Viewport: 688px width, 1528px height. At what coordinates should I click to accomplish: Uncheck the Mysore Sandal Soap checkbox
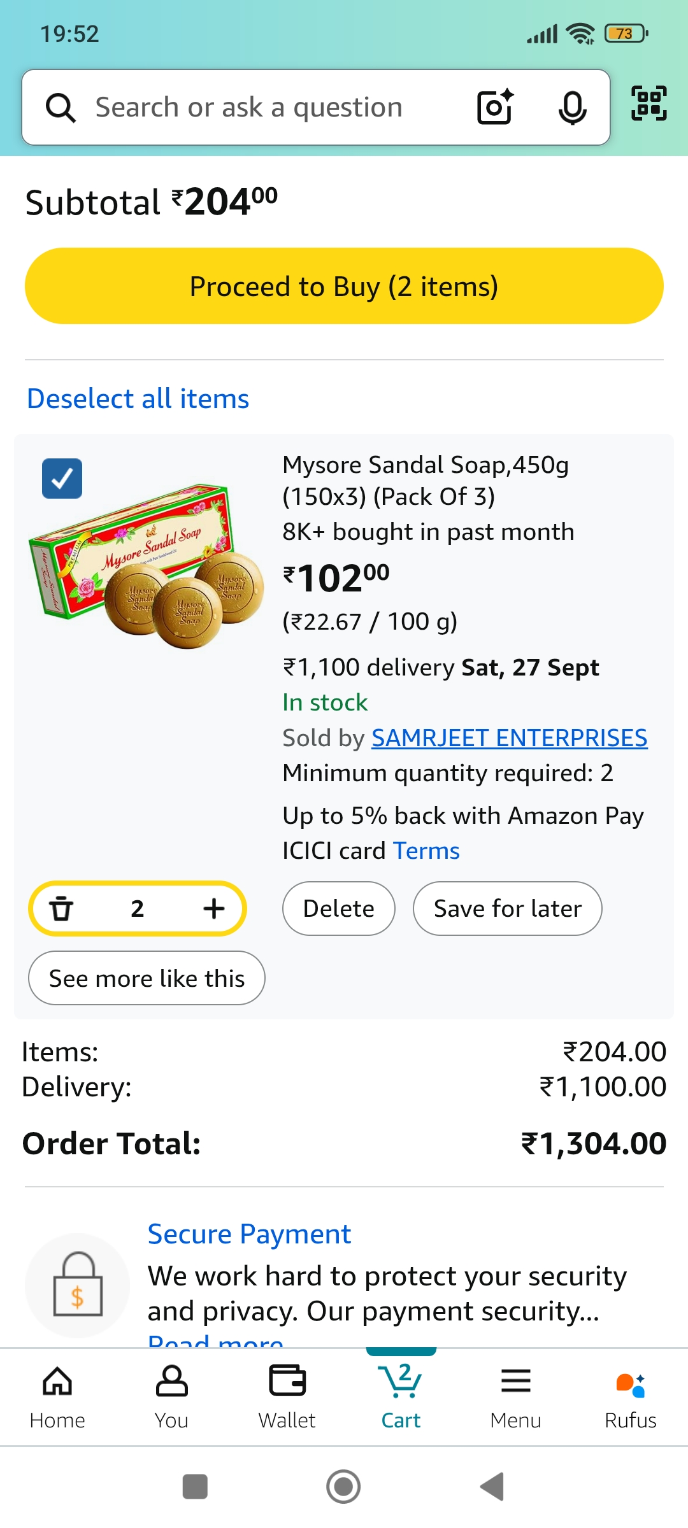[62, 478]
